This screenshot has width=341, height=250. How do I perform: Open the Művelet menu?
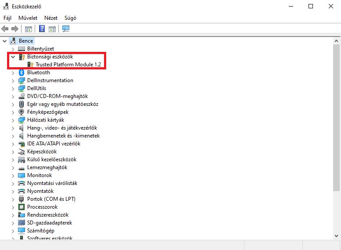[28, 18]
